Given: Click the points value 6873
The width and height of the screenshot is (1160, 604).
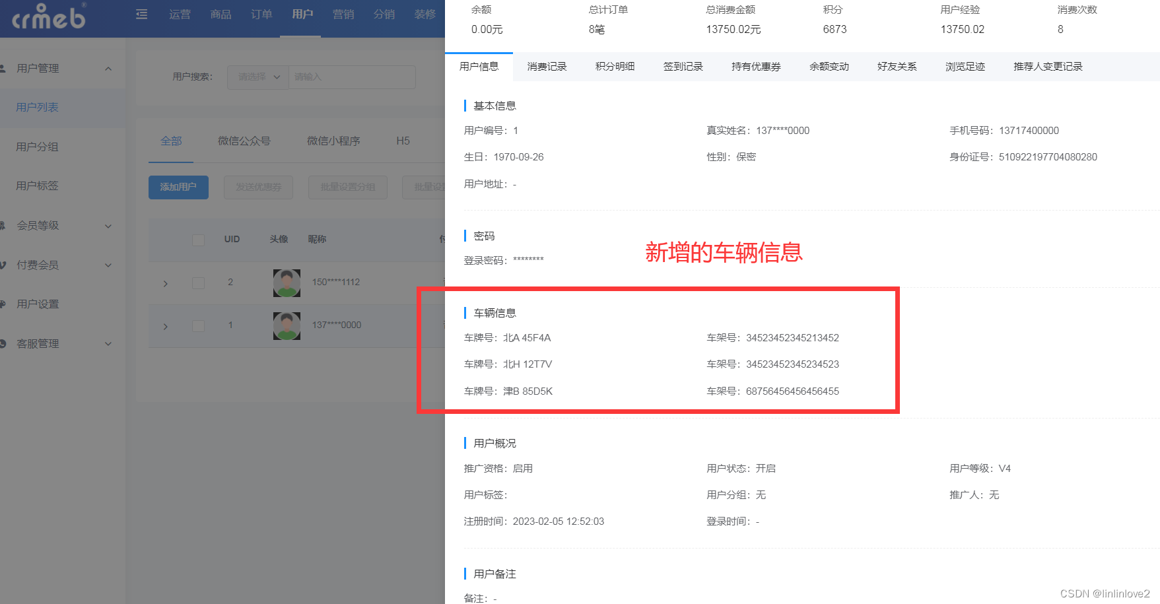Looking at the screenshot, I should tap(835, 30).
